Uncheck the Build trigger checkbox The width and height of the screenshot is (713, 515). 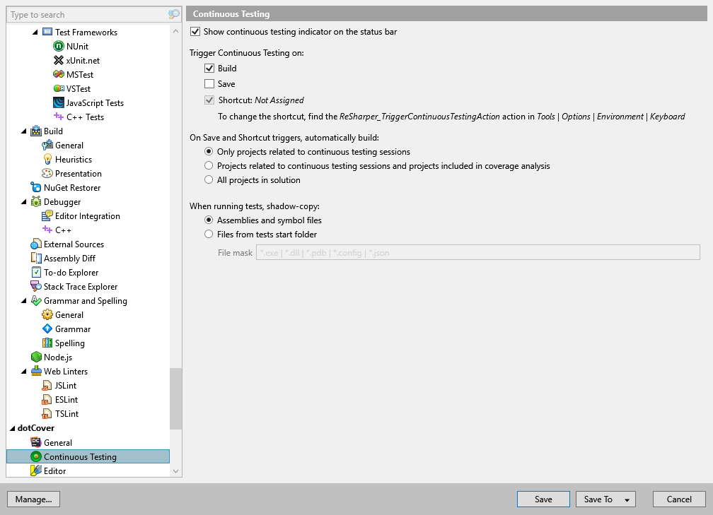(209, 68)
